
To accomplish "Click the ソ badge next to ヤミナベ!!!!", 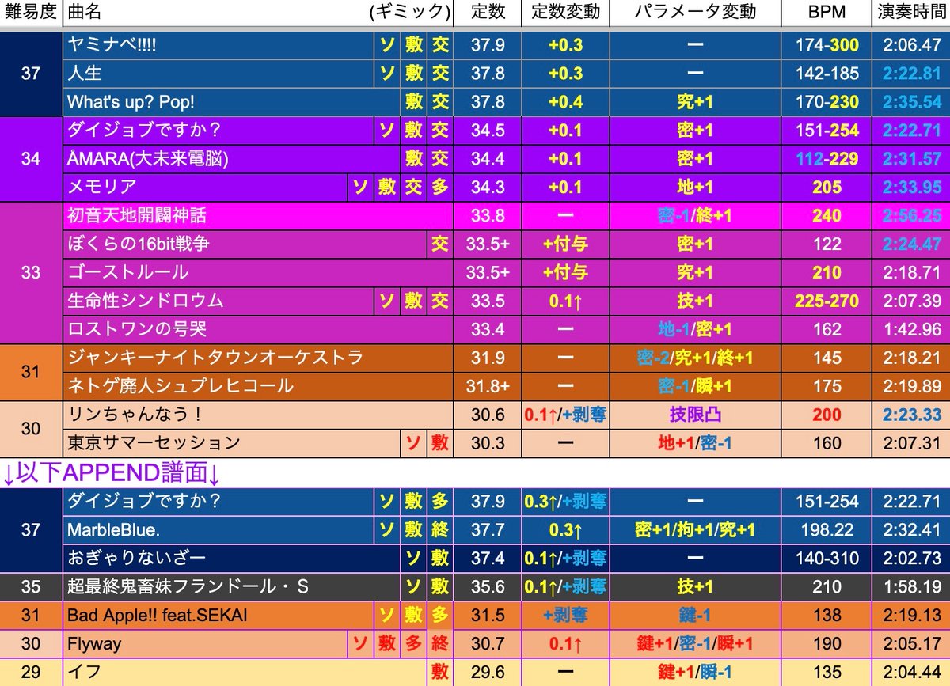I will 388,45.
